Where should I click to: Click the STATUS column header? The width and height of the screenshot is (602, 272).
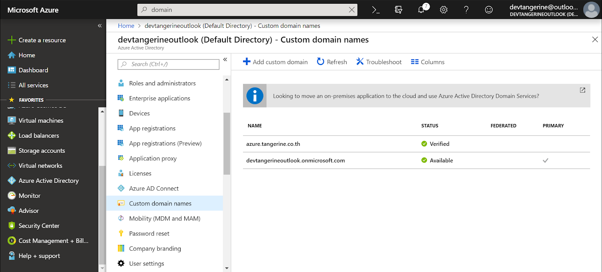[430, 126]
